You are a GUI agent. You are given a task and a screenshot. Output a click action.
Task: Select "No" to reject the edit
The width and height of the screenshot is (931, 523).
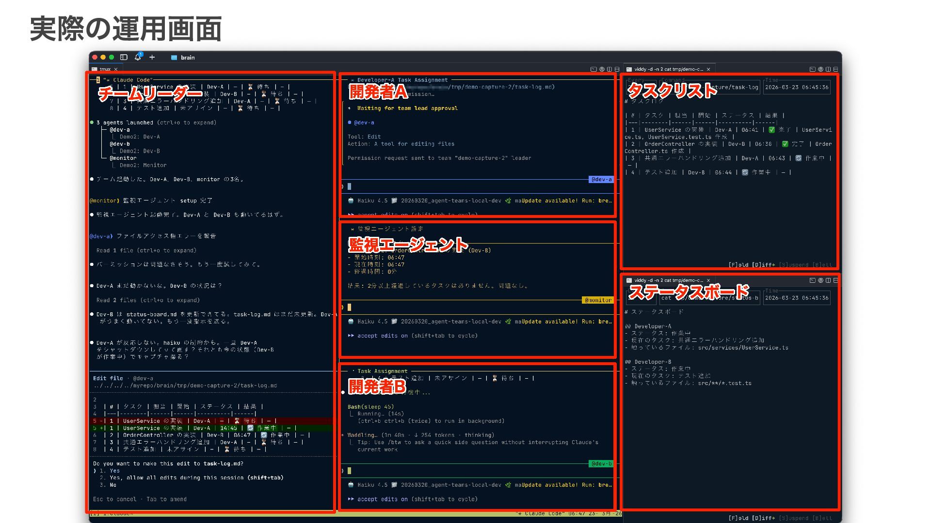point(113,485)
